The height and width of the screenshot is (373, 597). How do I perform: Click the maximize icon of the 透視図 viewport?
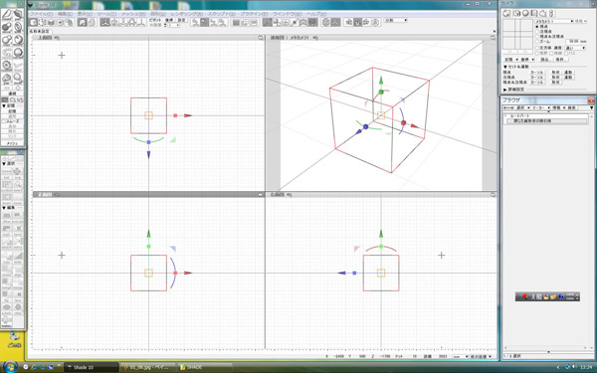[494, 38]
